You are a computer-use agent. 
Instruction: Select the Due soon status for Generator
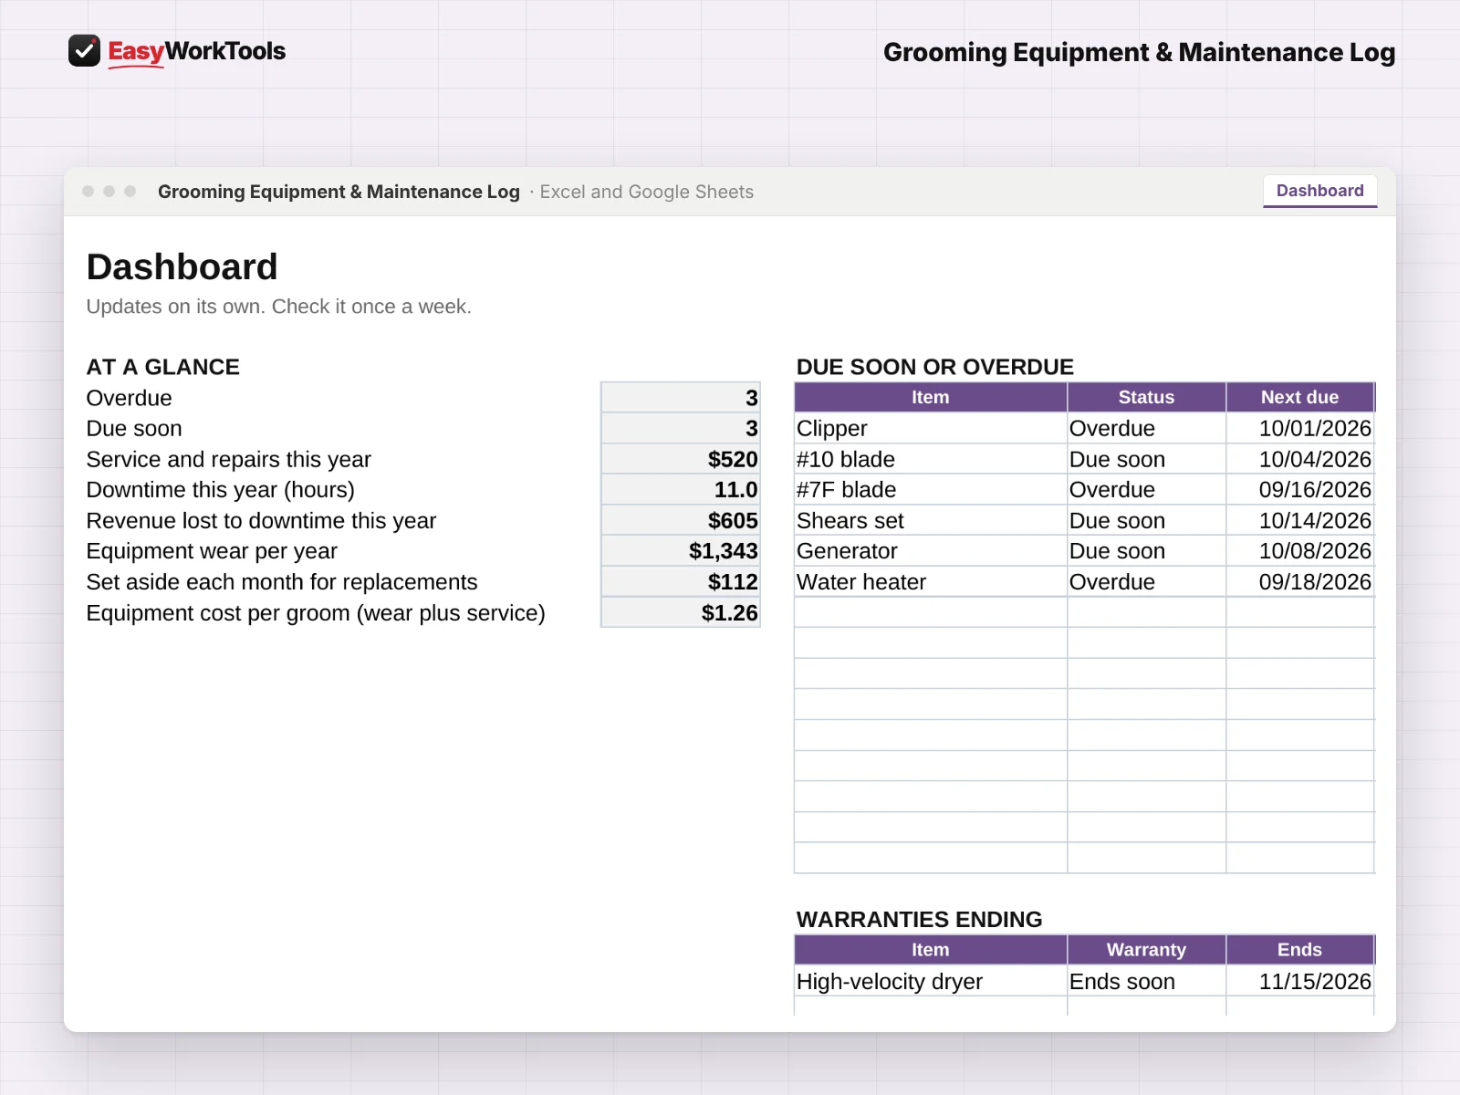pyautogui.click(x=1146, y=551)
